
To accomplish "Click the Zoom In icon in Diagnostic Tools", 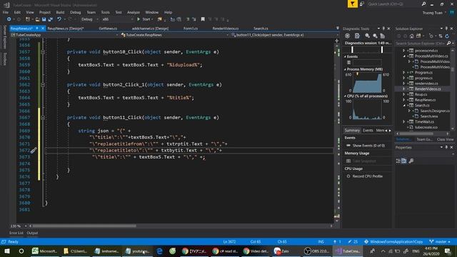I will pyautogui.click(x=367, y=36).
